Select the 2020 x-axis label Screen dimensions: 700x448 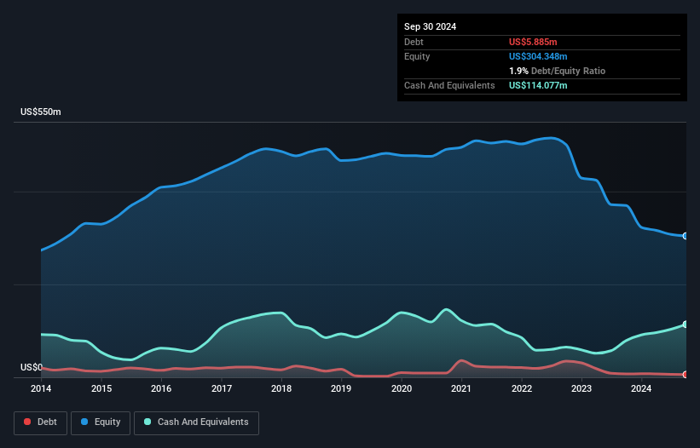pyautogui.click(x=402, y=388)
